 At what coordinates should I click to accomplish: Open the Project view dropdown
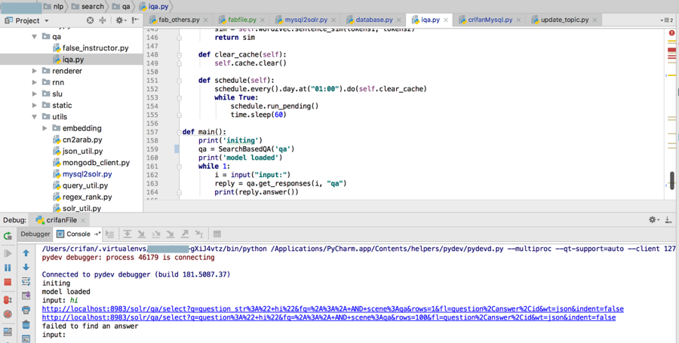[46, 21]
